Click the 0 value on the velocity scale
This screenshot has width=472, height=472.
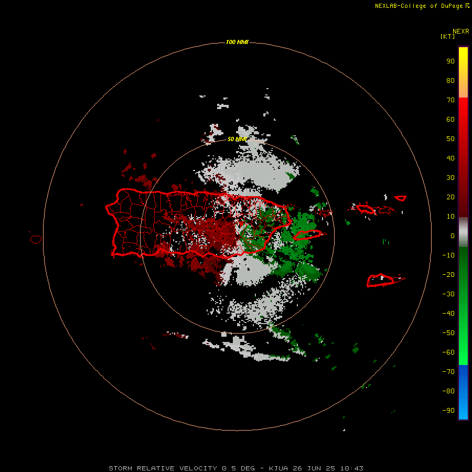(453, 235)
